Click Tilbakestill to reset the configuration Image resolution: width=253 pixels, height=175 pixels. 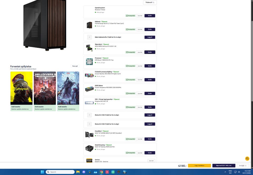point(150,2)
